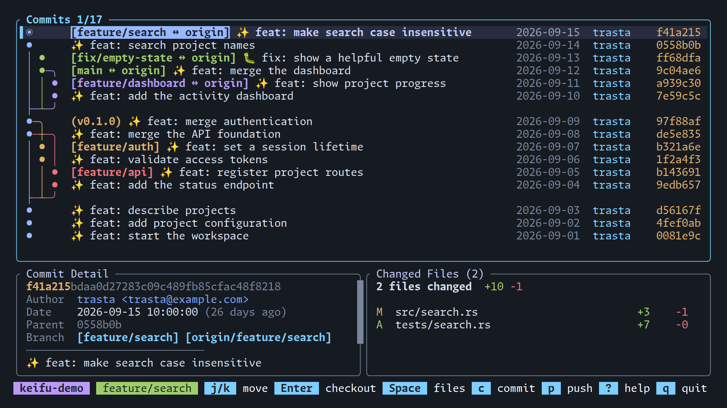727x408 pixels.
Task: Click the author email trasta@example.com
Action: pos(185,299)
